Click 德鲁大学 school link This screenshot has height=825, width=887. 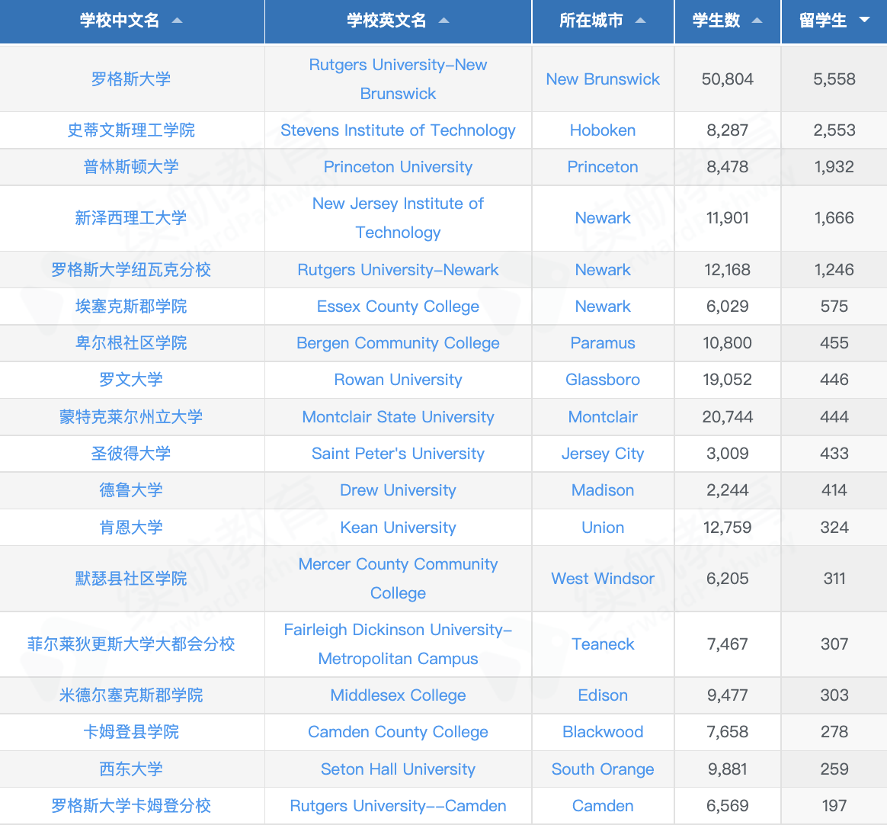[x=131, y=490]
